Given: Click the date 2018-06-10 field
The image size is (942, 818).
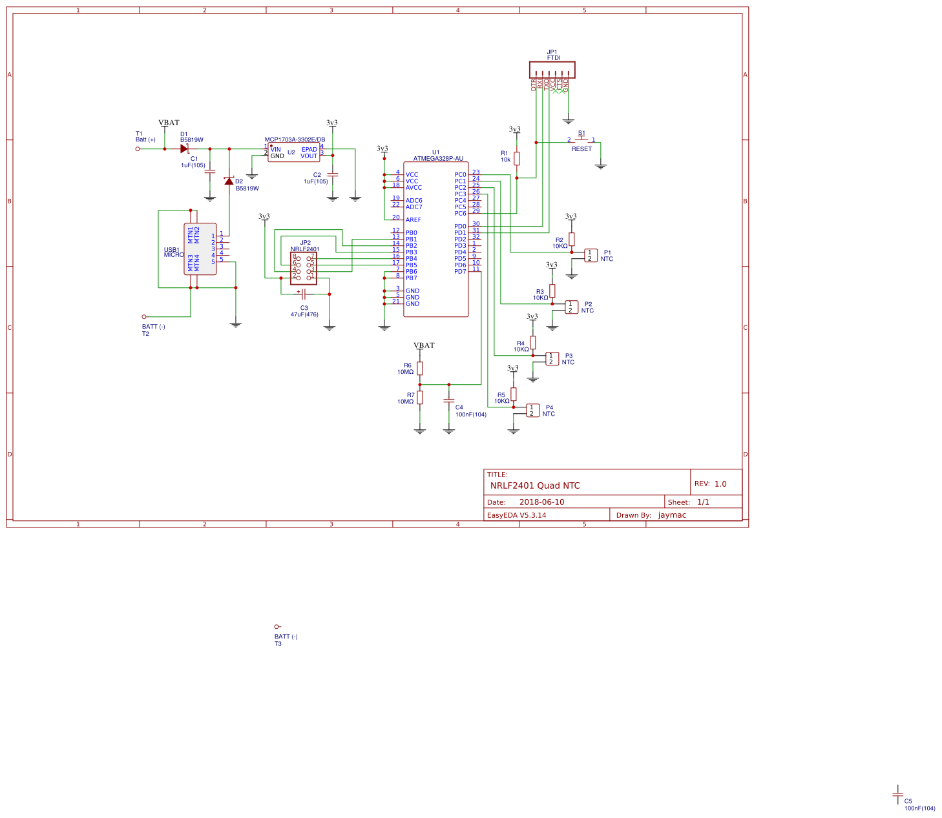Looking at the screenshot, I should click(x=541, y=502).
